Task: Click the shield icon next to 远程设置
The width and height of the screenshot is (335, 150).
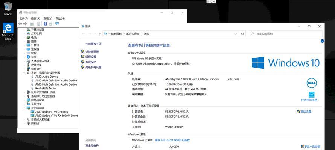Action: point(82,57)
